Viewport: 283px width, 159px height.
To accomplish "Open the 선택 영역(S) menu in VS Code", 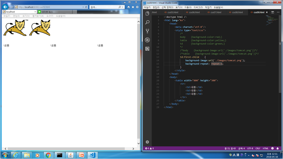I will pyautogui.click(x=167, y=7).
